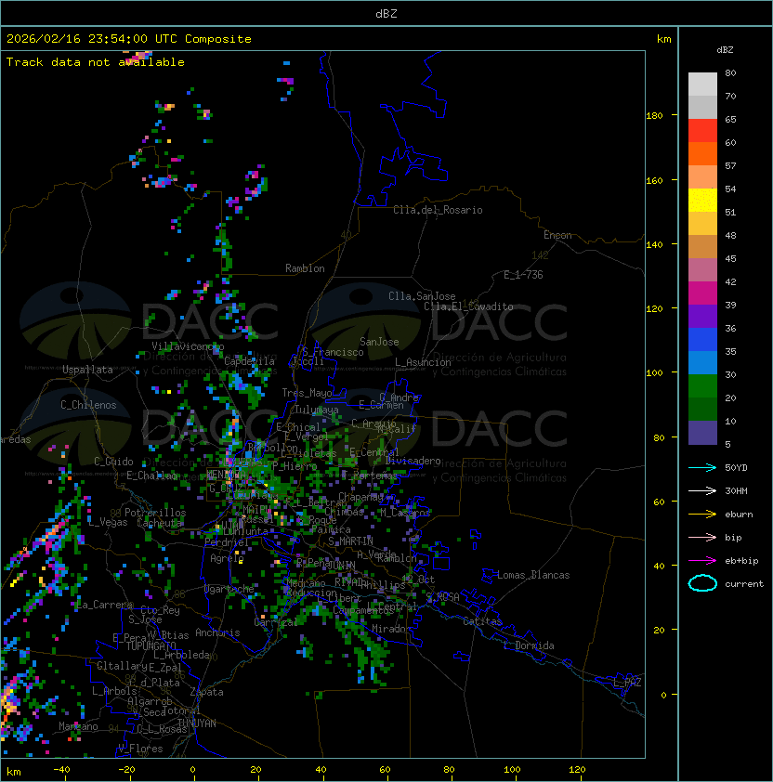773x782 pixels.
Task: Pick the dark orange 57-60 dBZ swatch
Action: (702, 154)
